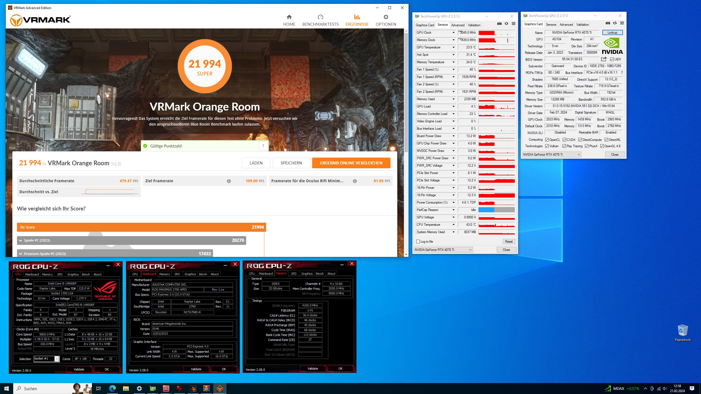Image resolution: width=701 pixels, height=394 pixels.
Task: Click the Lookup button in GPU-Z
Action: [612, 33]
